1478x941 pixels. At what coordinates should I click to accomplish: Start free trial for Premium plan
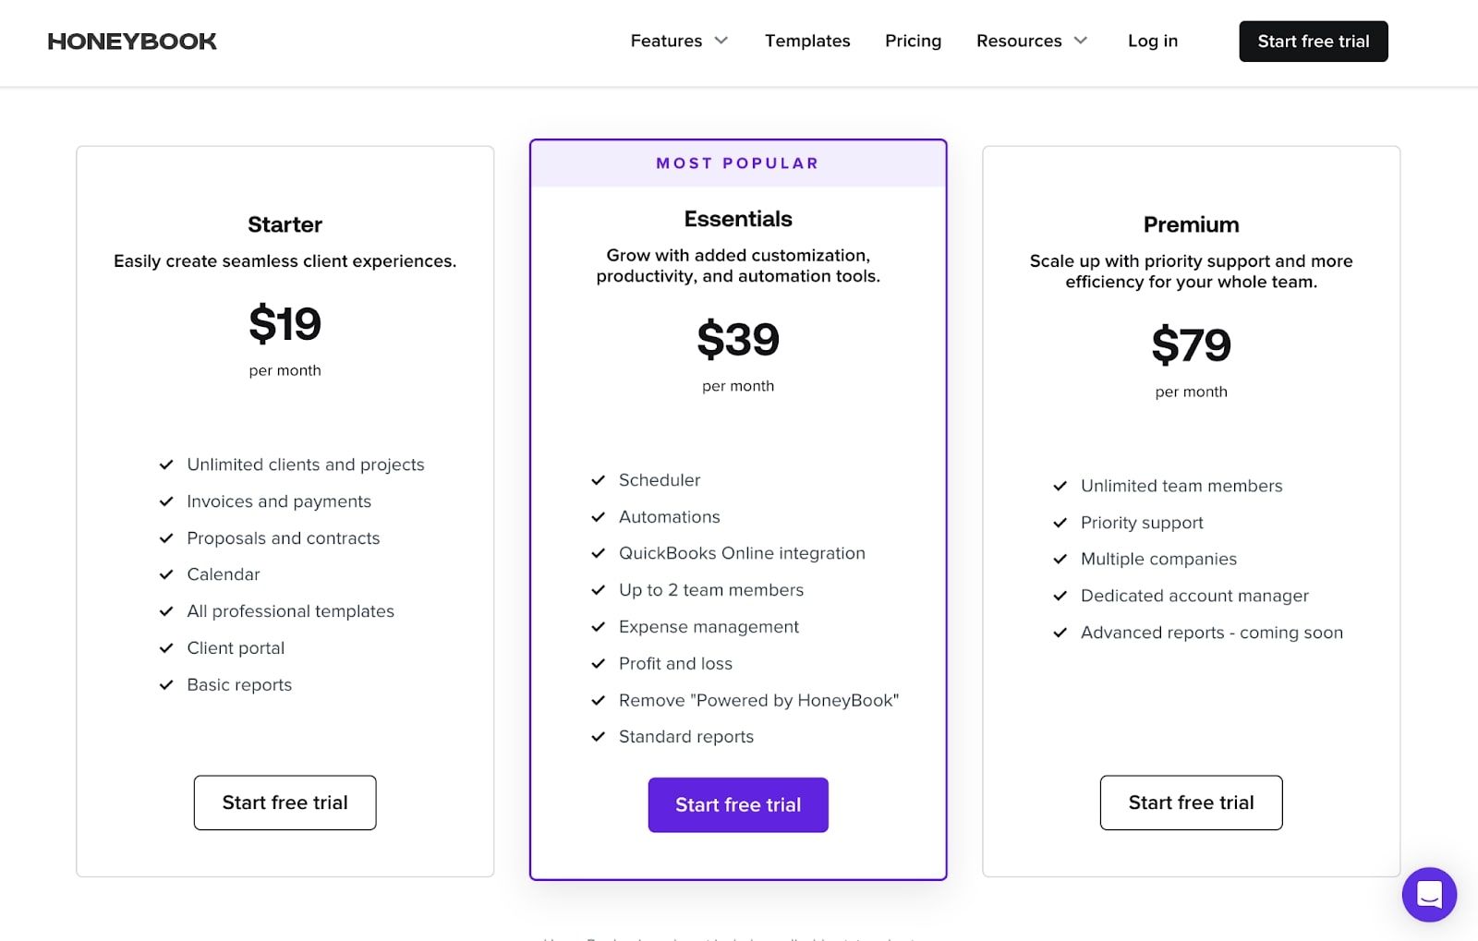coord(1191,802)
